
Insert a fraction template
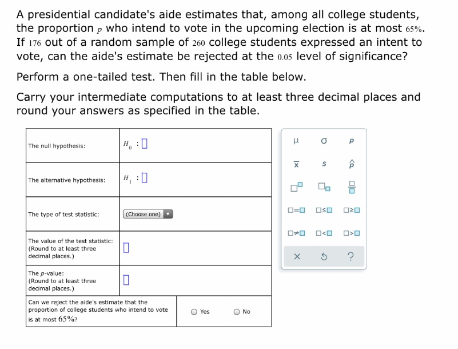[352, 187]
